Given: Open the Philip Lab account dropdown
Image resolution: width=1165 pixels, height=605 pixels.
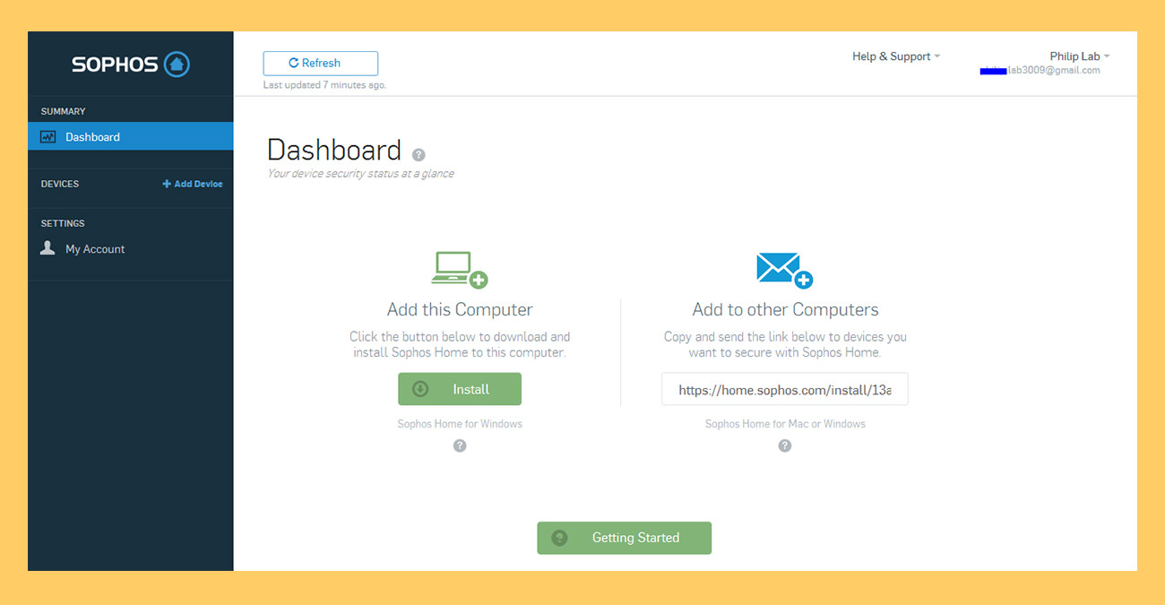Looking at the screenshot, I should tap(1080, 56).
